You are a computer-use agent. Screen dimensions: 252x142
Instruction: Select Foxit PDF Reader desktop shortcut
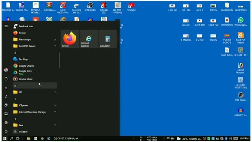(x=241, y=38)
